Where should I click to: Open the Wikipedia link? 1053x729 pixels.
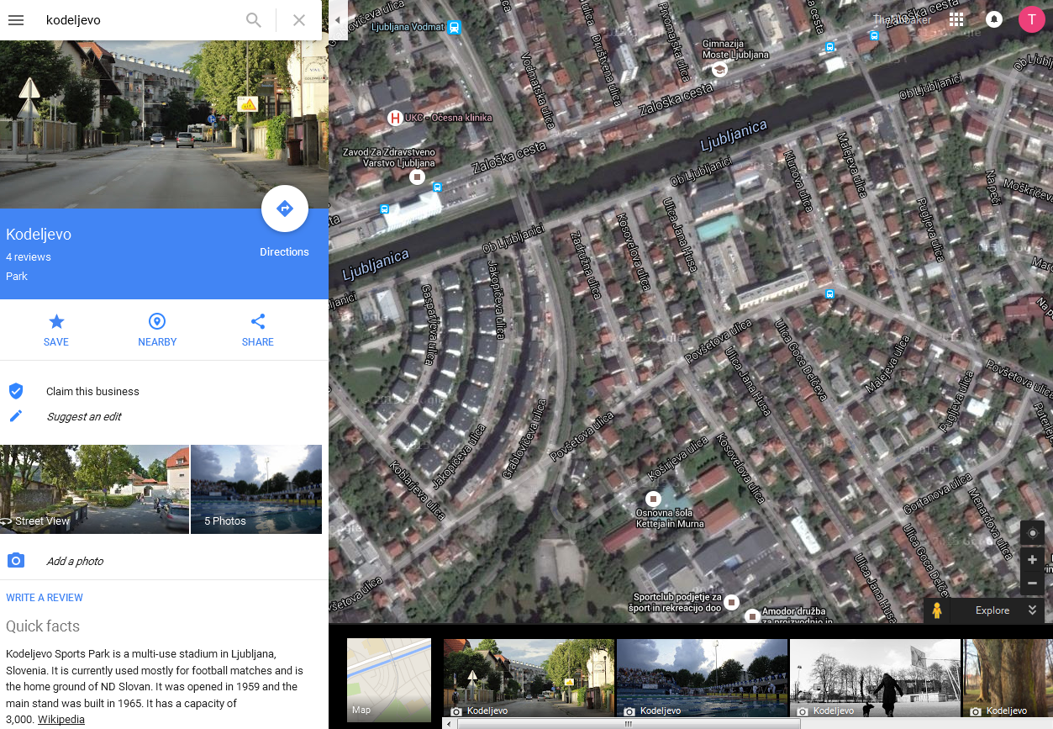(x=61, y=720)
